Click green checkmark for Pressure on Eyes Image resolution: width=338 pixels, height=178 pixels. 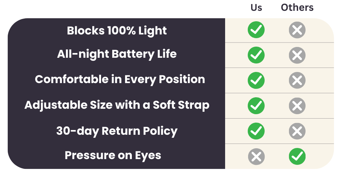click(x=297, y=156)
